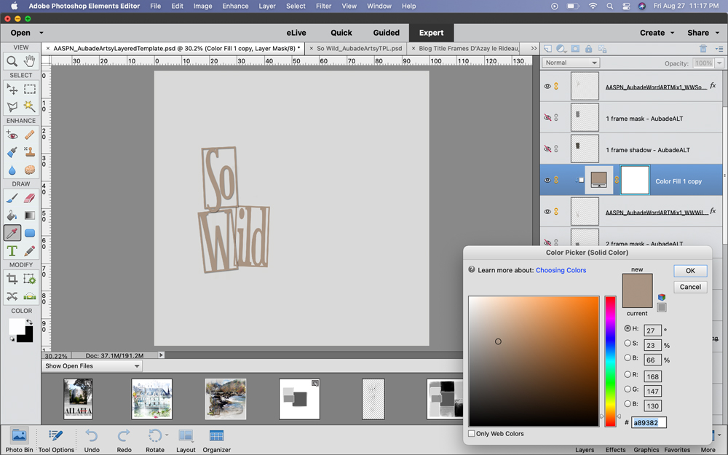
Task: Hide the AASPN_AubadeWordARTMix1_WWWil layer
Action: pos(547,212)
